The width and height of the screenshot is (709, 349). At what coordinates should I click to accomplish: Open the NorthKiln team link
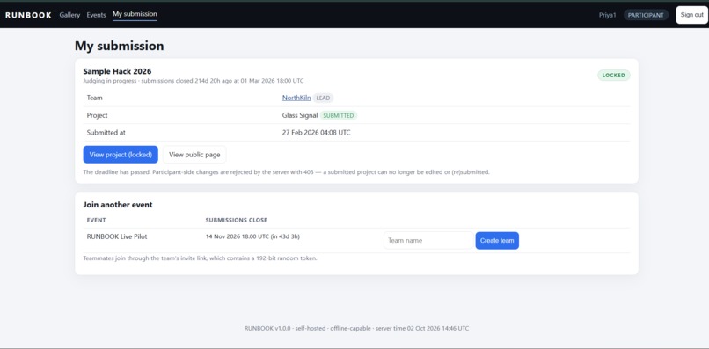click(x=296, y=98)
